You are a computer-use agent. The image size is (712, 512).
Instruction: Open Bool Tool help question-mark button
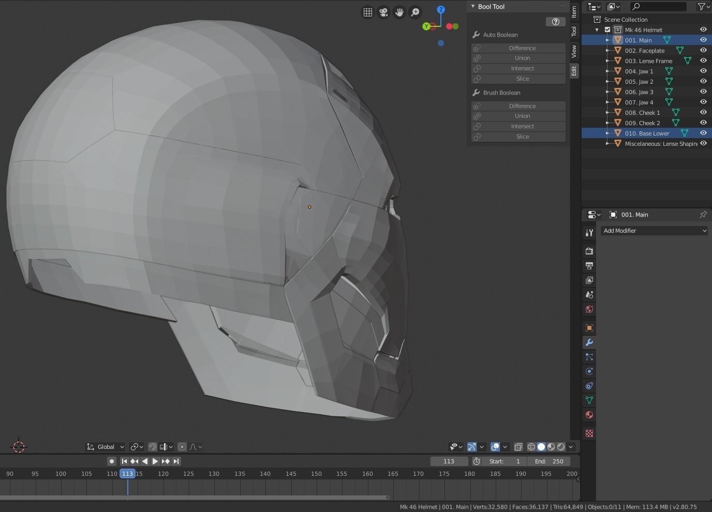click(x=556, y=22)
